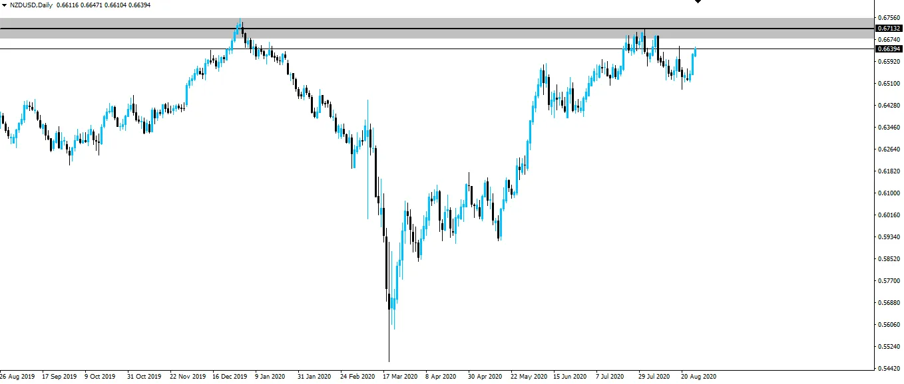Click the chart shift triangle marker at top

[698, 1]
